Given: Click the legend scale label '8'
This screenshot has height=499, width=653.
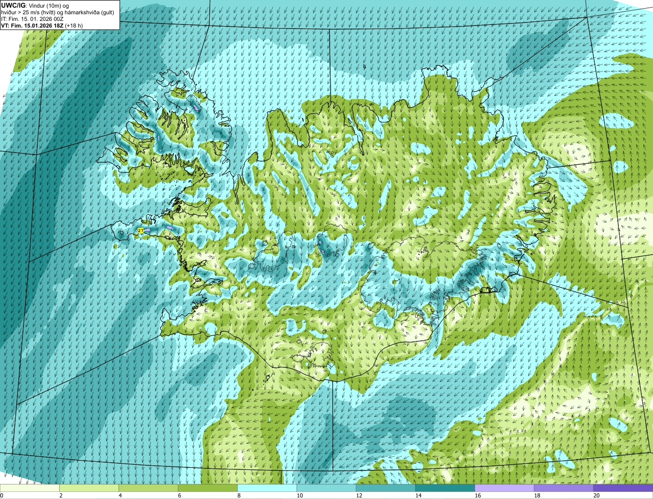Looking at the screenshot, I should click(239, 495).
